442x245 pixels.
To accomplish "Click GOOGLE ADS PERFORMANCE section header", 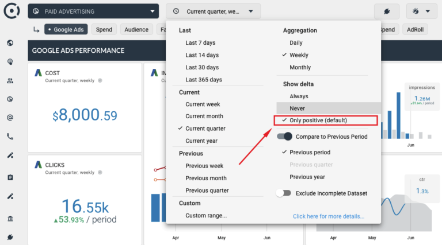I will [x=78, y=50].
